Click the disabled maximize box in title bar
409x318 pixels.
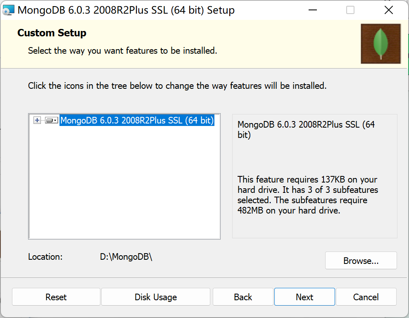[x=350, y=10]
